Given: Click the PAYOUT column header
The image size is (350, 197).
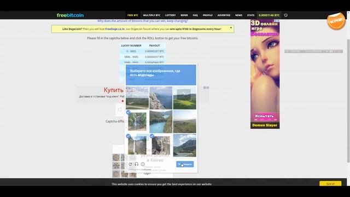Looking at the screenshot, I should [154, 45].
